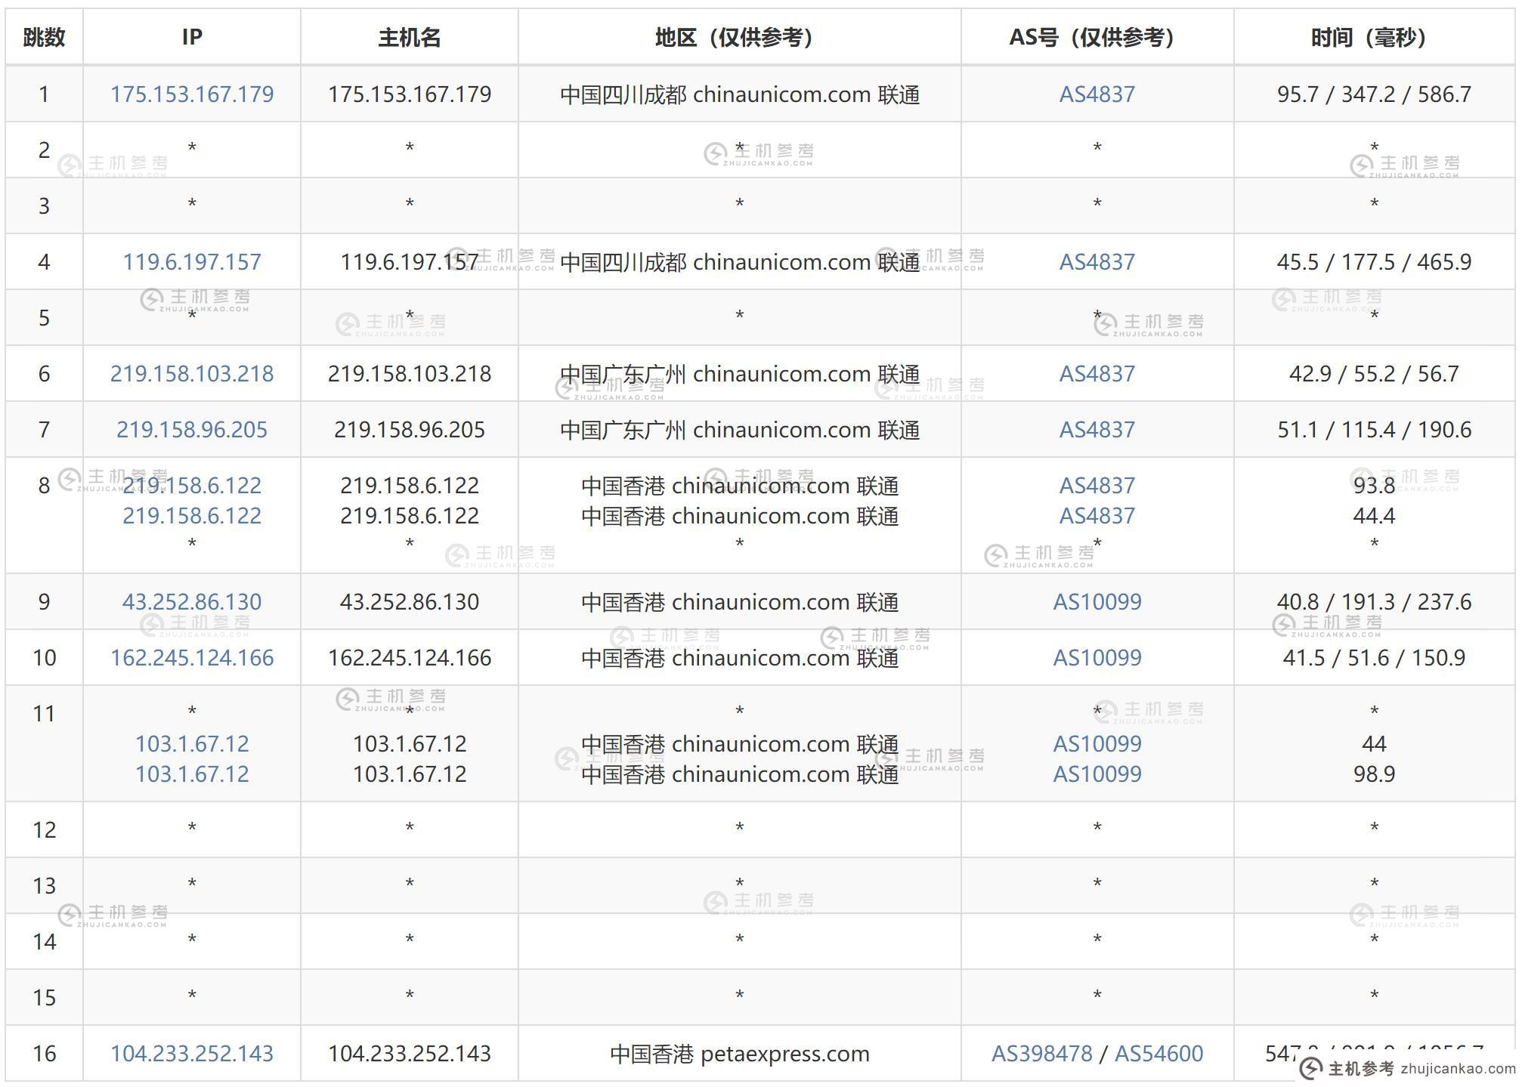Open AS10099 link beside time 44
1522x1087 pixels.
click(x=1097, y=744)
